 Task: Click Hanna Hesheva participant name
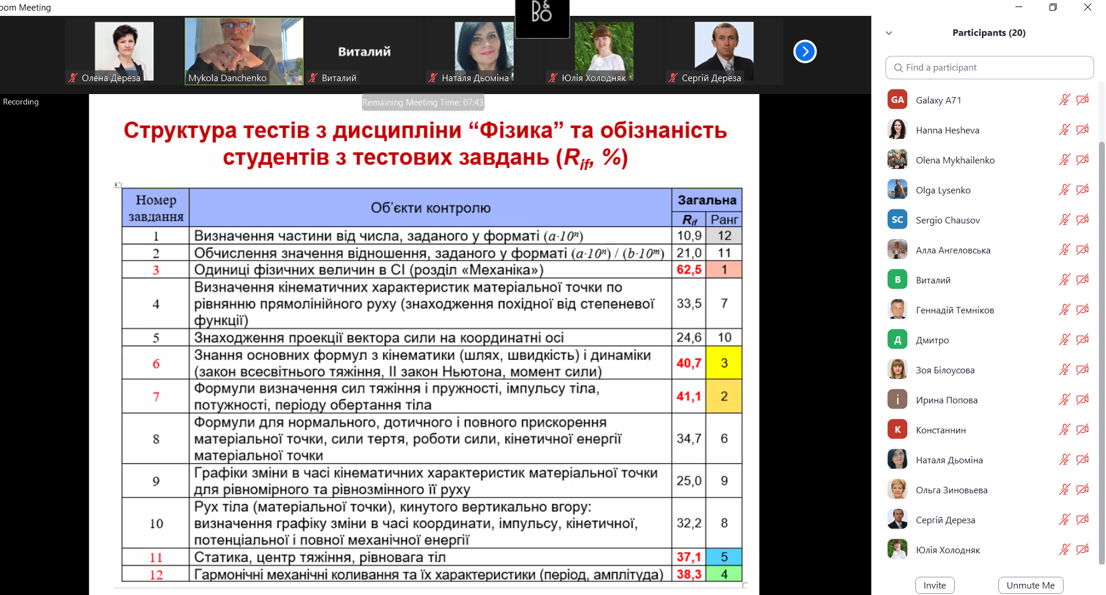947,131
